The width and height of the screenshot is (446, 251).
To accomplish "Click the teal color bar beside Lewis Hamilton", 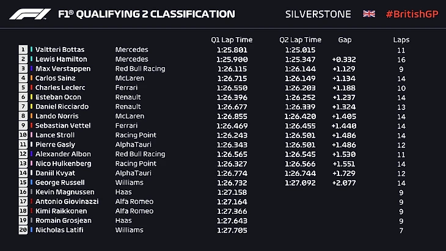I will coord(32,59).
